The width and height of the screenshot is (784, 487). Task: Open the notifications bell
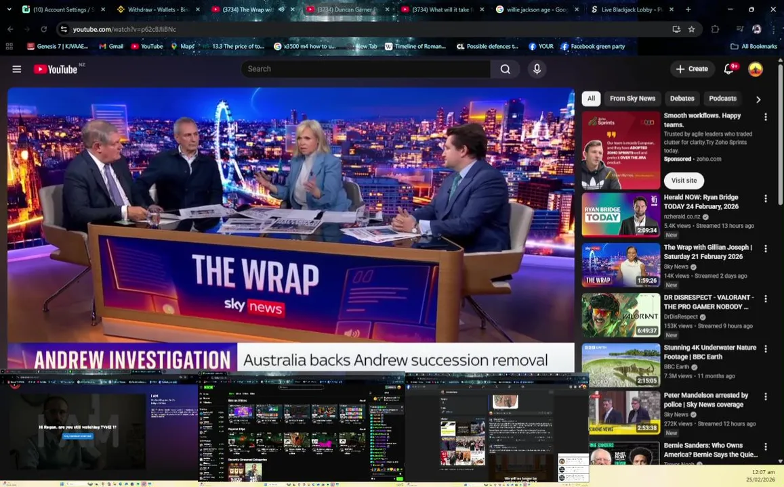point(729,69)
